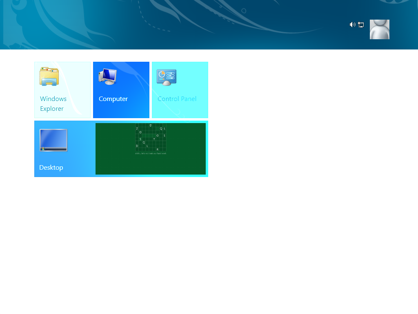This screenshot has height=314, width=418.
Task: Click the Windows Explorer folder icon
Action: point(49,76)
